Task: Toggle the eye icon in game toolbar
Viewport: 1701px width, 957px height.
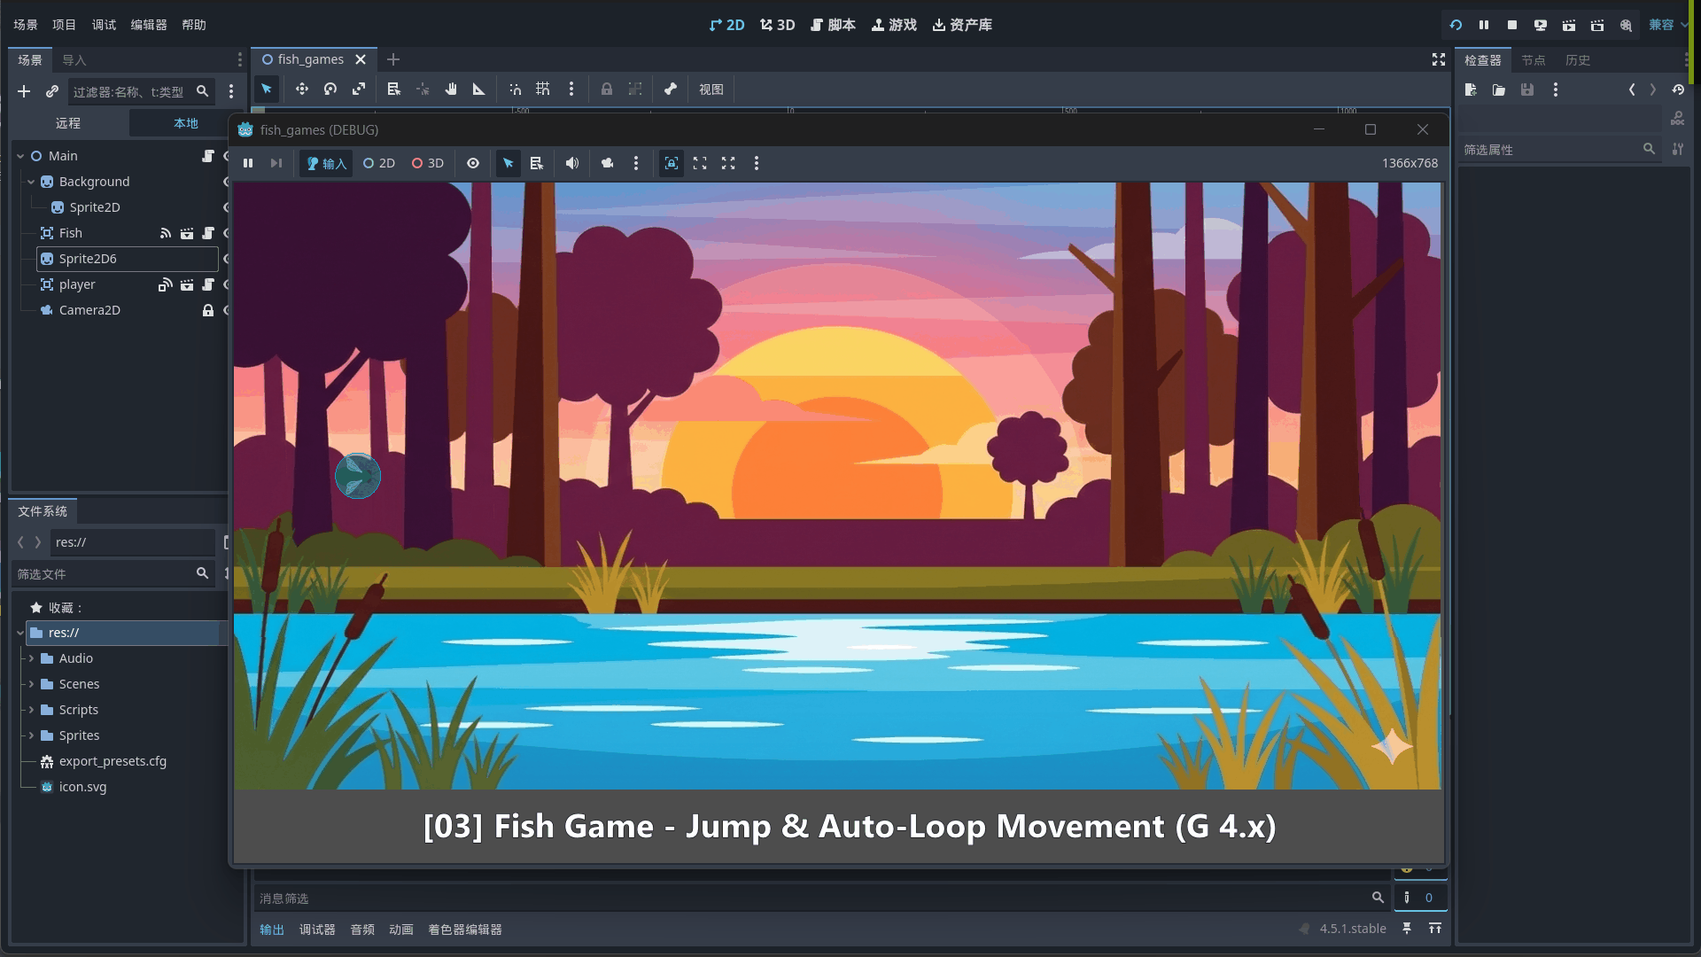Action: coord(473,163)
